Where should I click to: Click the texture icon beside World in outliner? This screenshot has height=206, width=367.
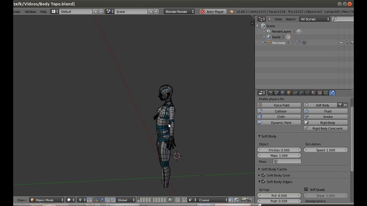pos(288,37)
